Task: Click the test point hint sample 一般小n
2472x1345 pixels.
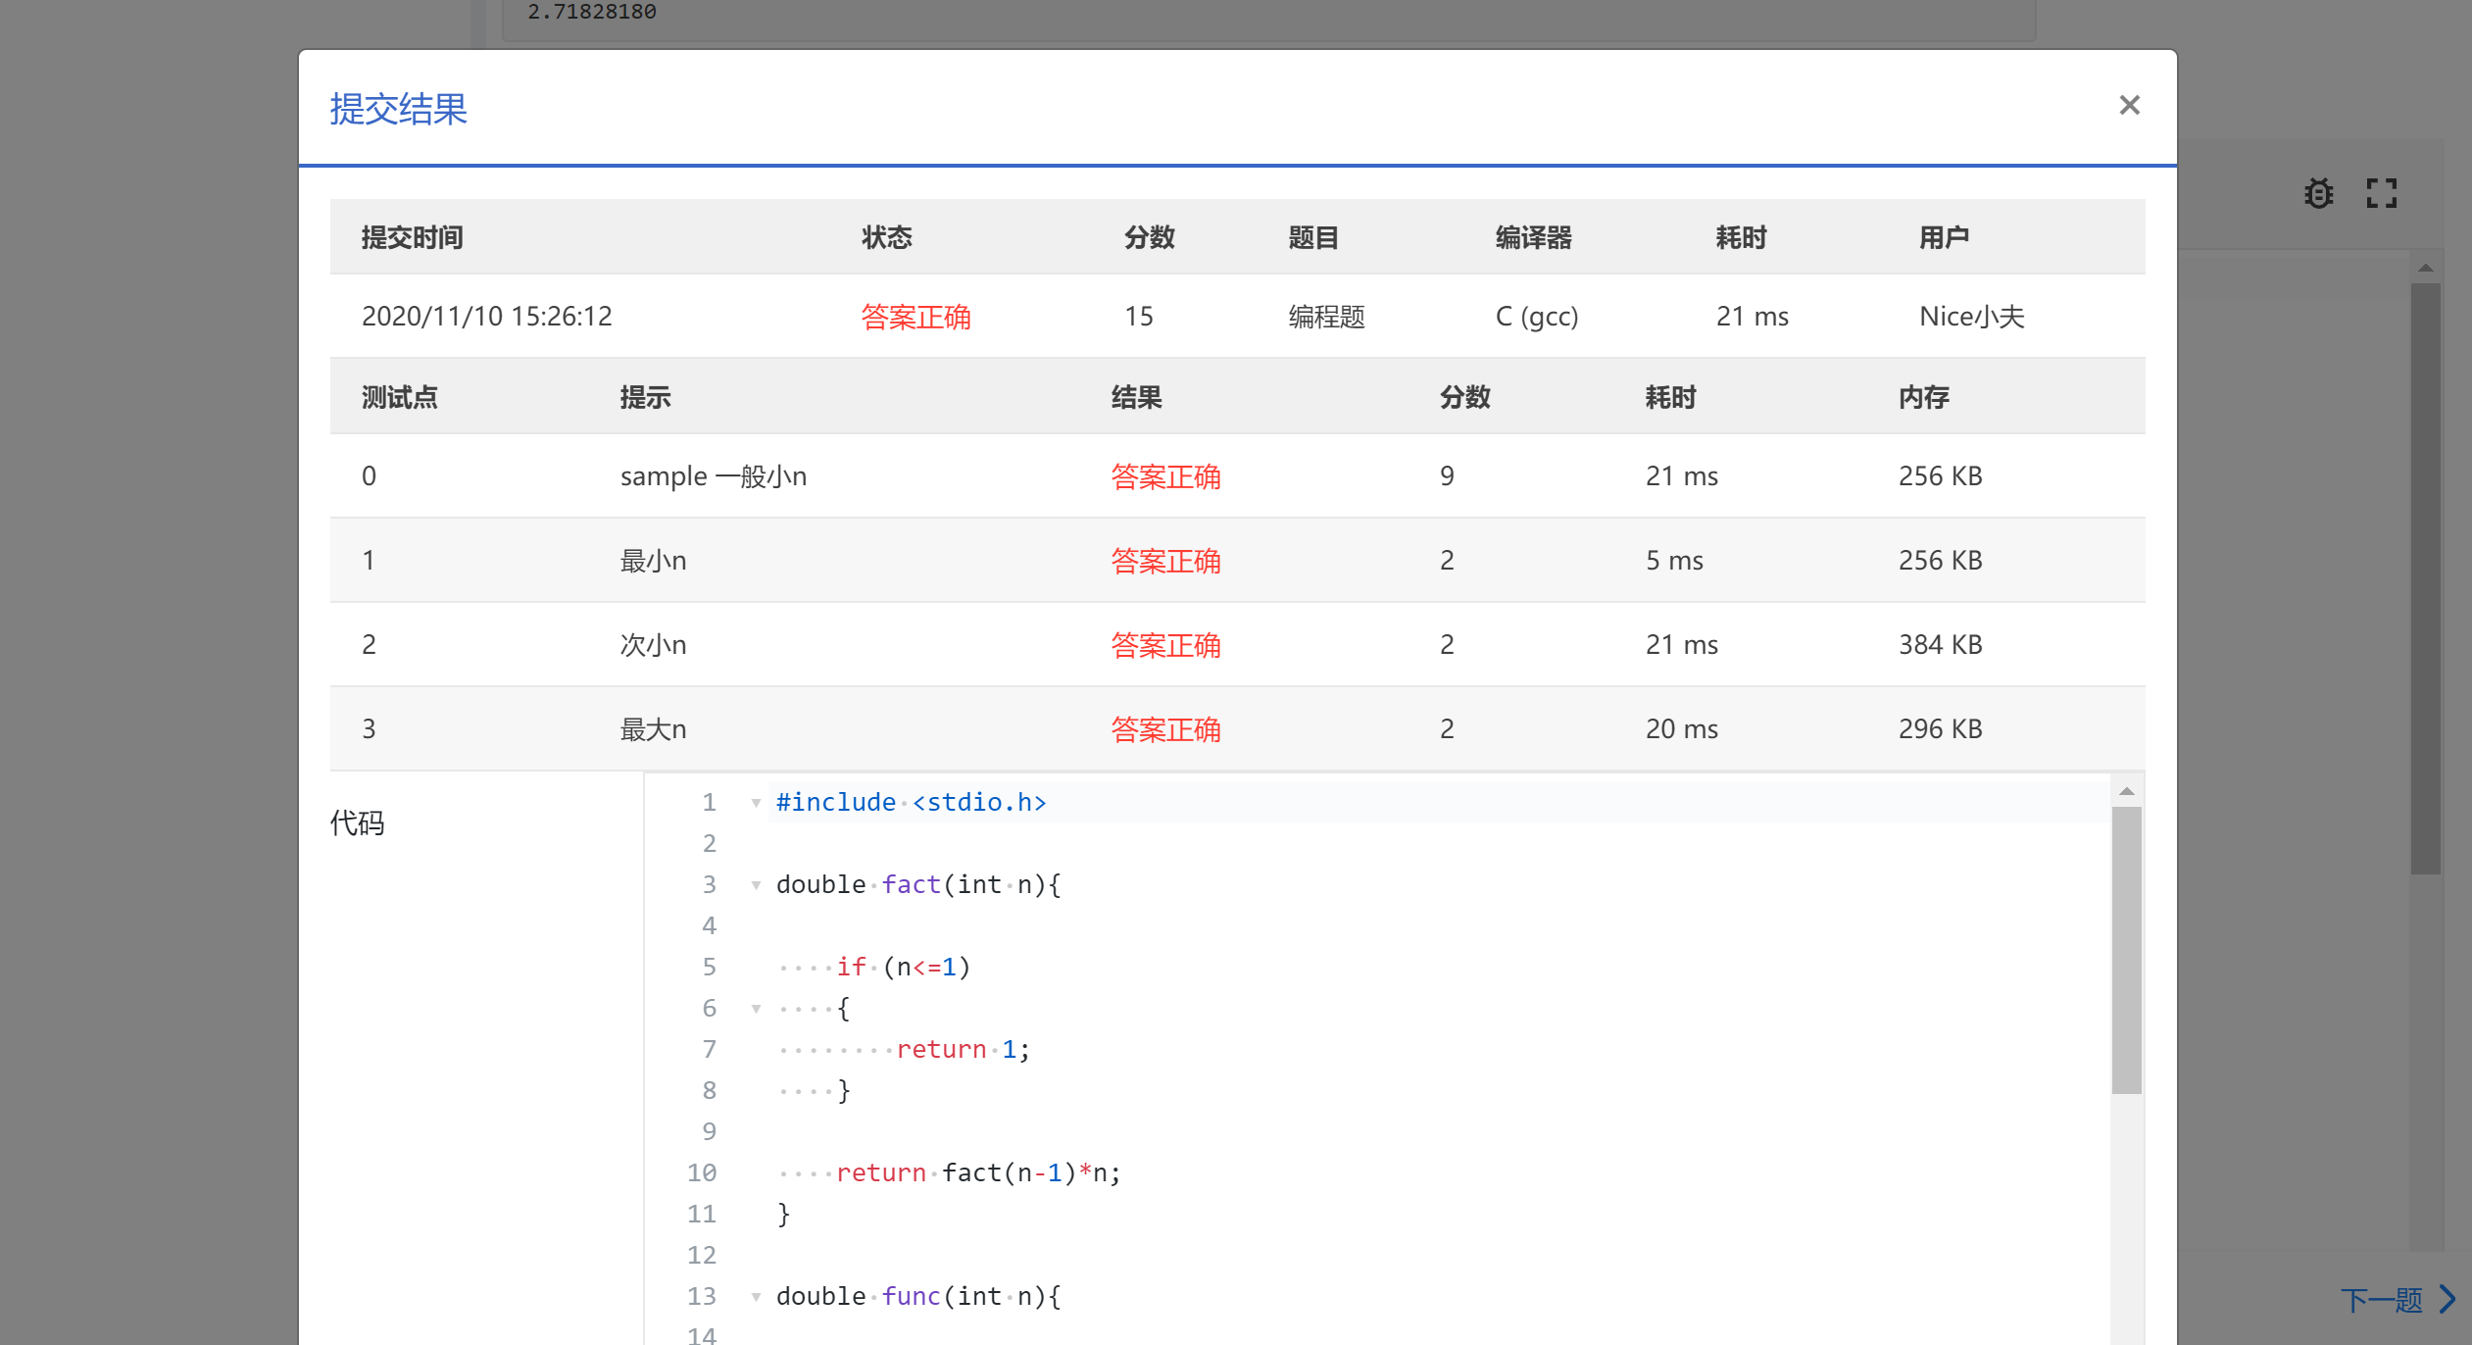Action: (x=713, y=476)
